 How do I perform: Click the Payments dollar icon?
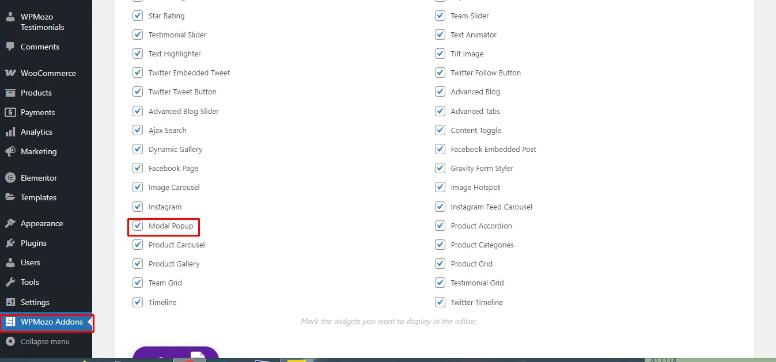click(10, 112)
